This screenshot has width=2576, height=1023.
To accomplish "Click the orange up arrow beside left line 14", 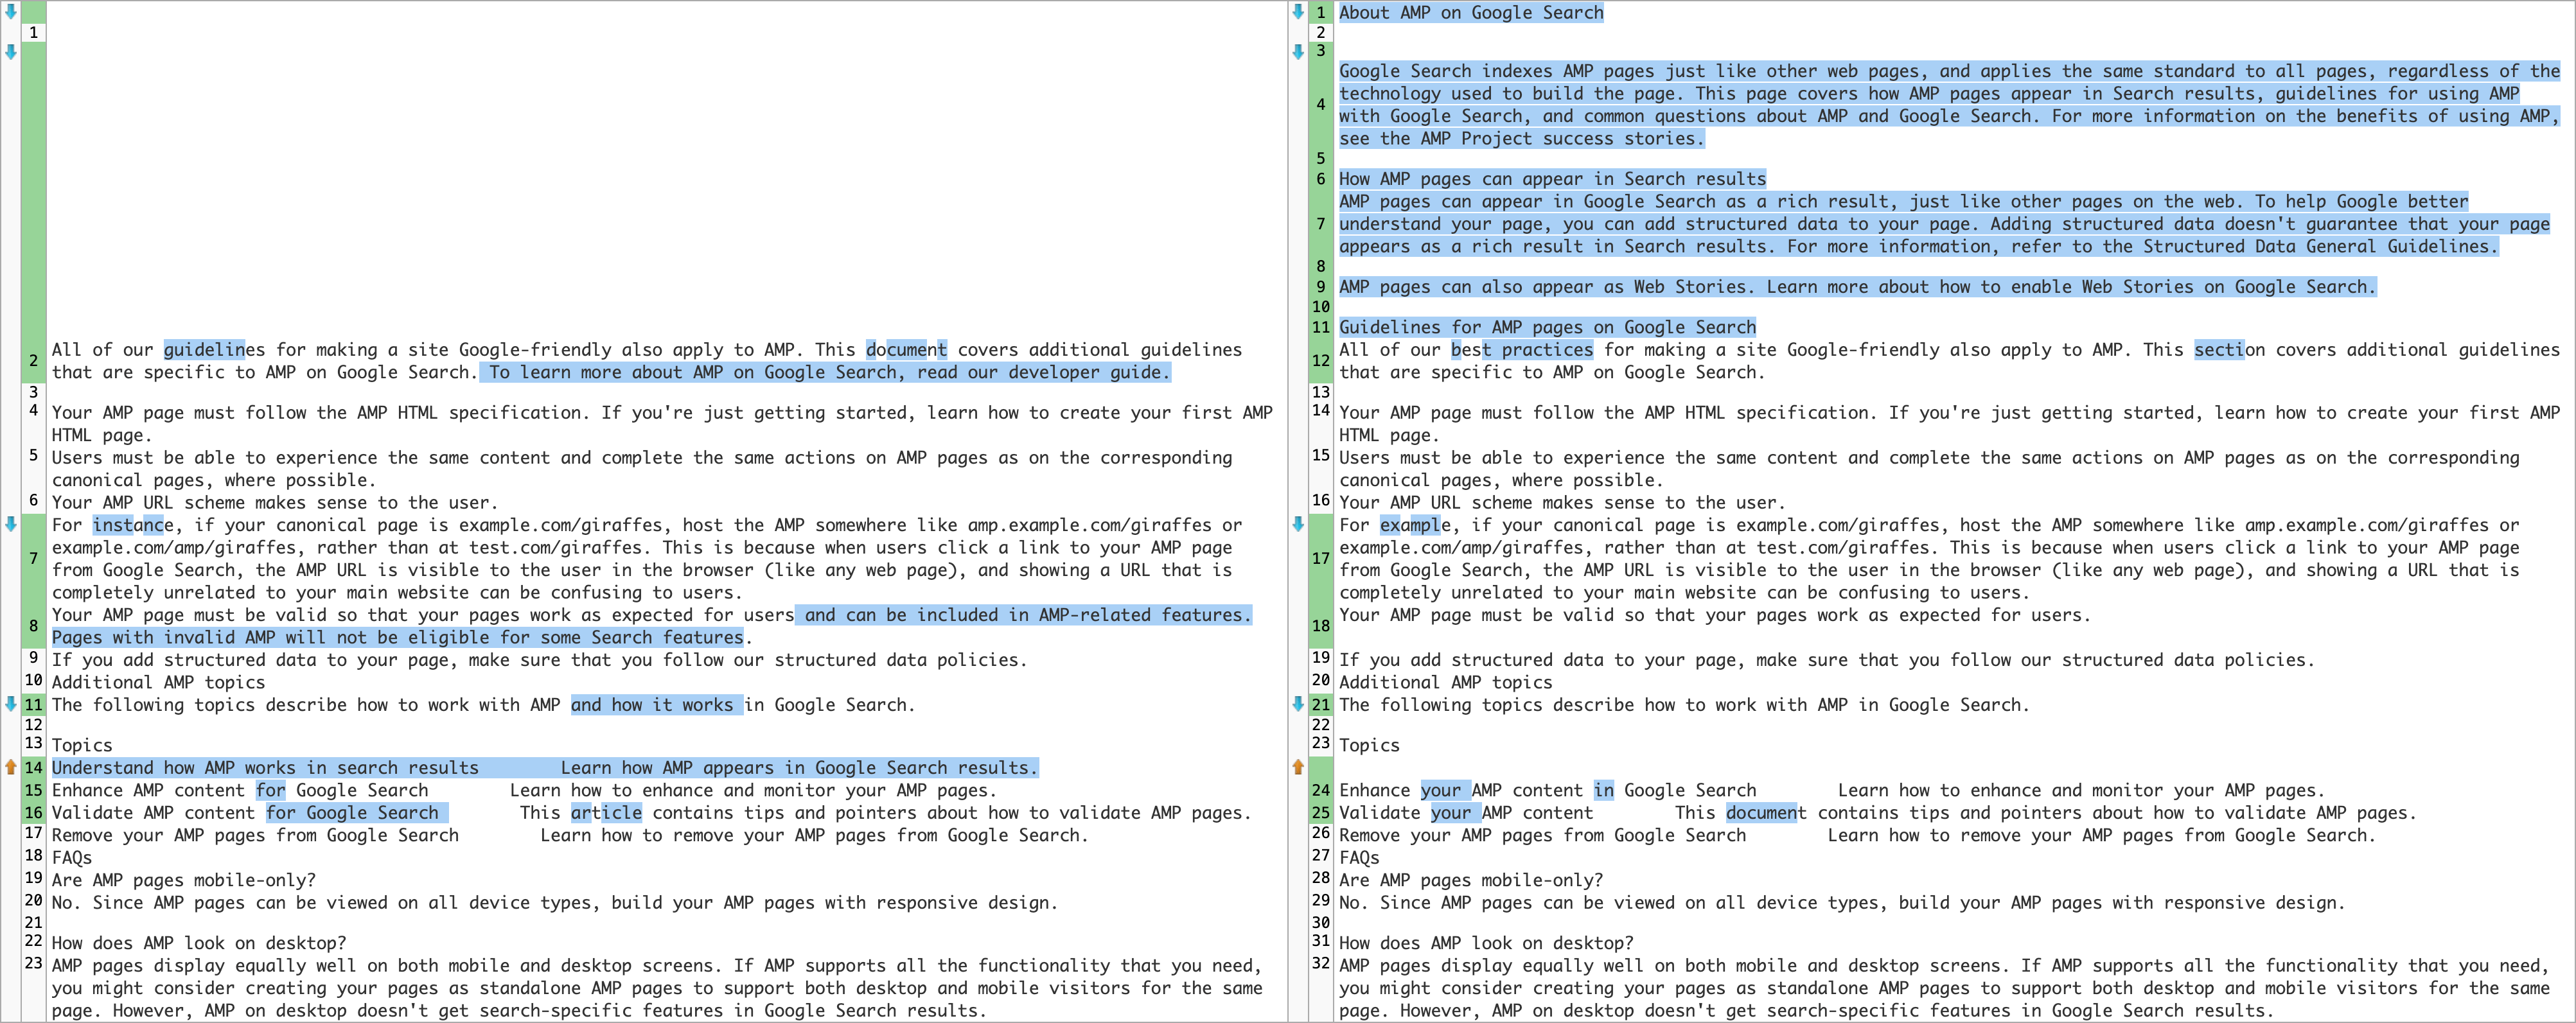I will [x=11, y=767].
